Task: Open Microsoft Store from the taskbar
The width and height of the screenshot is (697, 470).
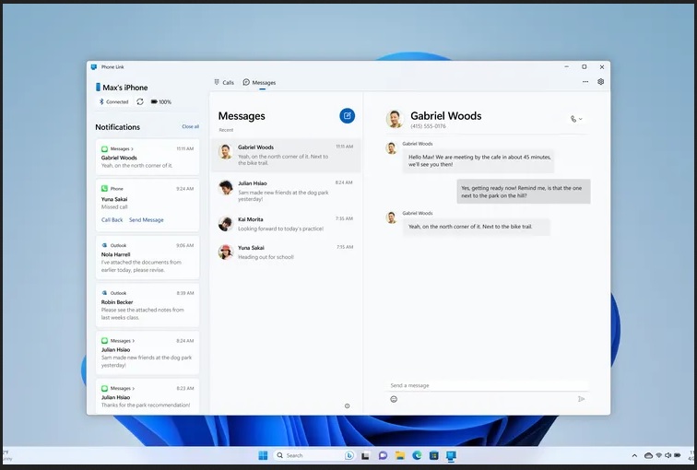Action: pos(434,455)
